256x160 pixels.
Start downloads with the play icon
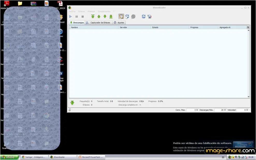[70, 17]
